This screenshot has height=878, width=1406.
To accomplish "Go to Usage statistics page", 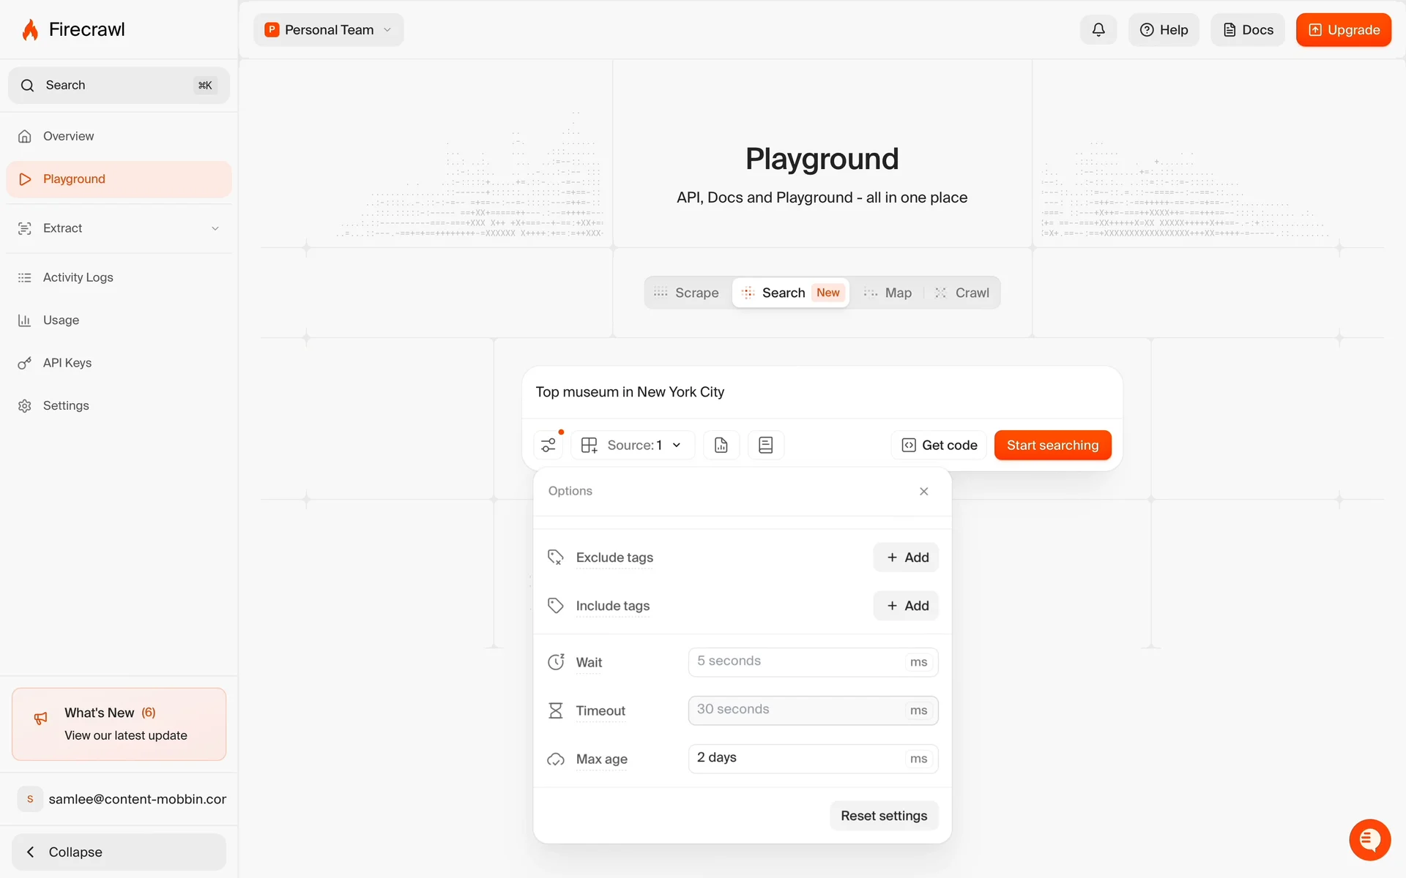I will pos(61,320).
